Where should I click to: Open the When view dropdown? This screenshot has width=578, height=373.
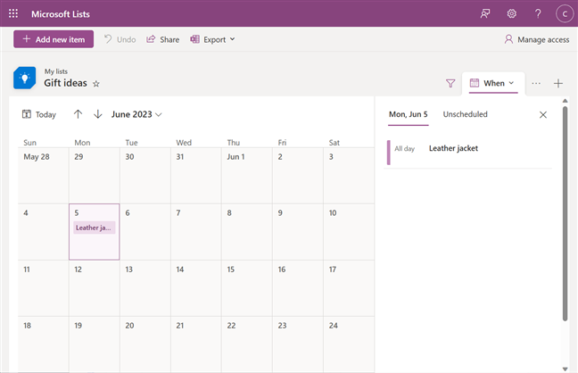click(492, 83)
